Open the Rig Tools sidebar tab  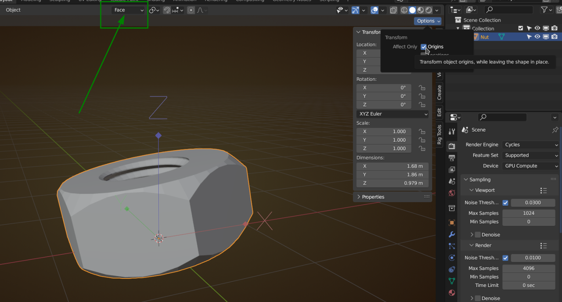pyautogui.click(x=439, y=134)
